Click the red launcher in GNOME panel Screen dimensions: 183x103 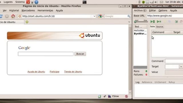[28, 2]
